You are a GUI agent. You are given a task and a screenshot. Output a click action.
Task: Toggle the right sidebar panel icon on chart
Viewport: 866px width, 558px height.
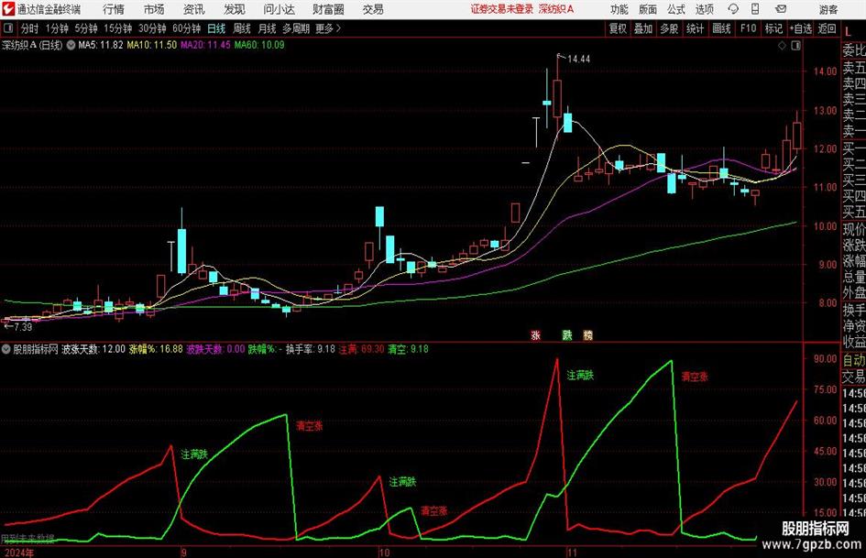795,46
